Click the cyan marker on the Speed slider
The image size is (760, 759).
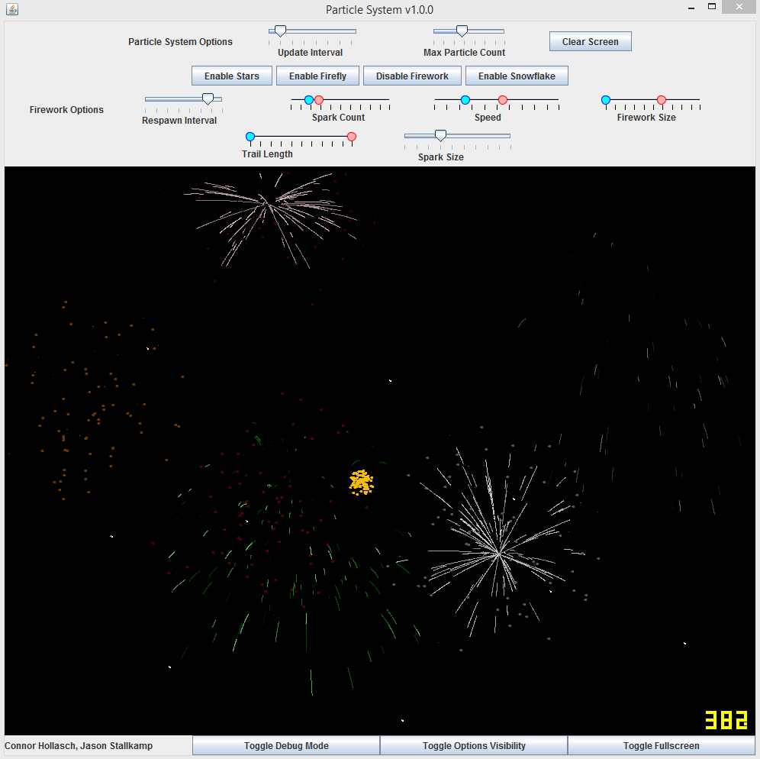pos(465,99)
